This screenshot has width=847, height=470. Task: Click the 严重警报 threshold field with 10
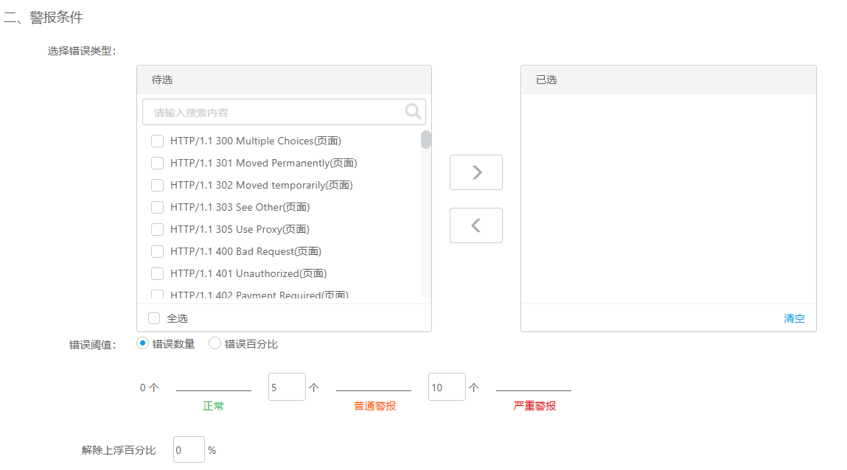coord(447,387)
